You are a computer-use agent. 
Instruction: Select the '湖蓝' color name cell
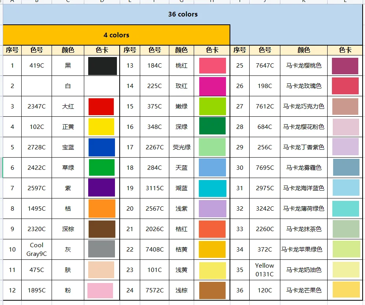(182, 188)
